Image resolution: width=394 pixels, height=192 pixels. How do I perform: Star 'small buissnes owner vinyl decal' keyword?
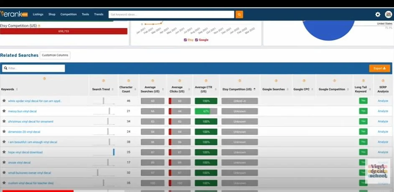click(x=4, y=173)
